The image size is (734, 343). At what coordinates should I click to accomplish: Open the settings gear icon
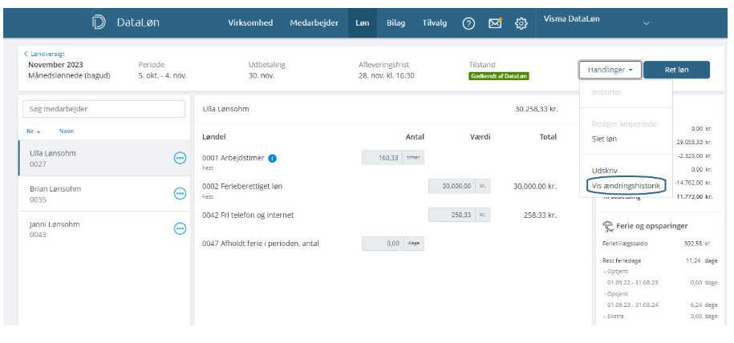[x=521, y=23]
